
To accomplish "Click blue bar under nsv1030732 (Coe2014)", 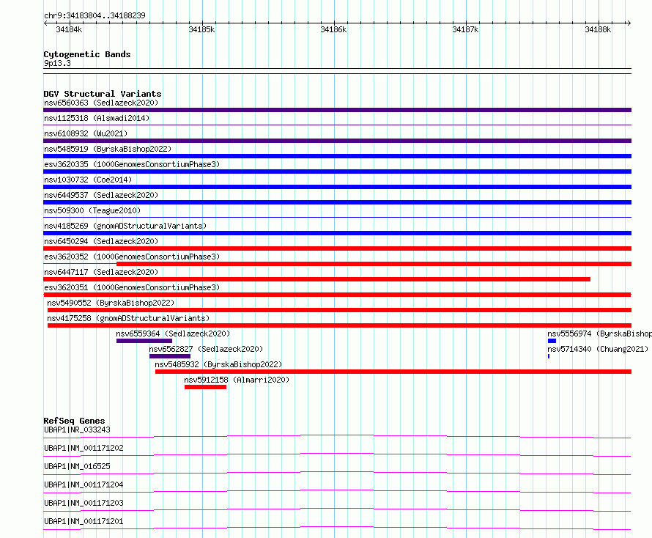I will [x=337, y=187].
